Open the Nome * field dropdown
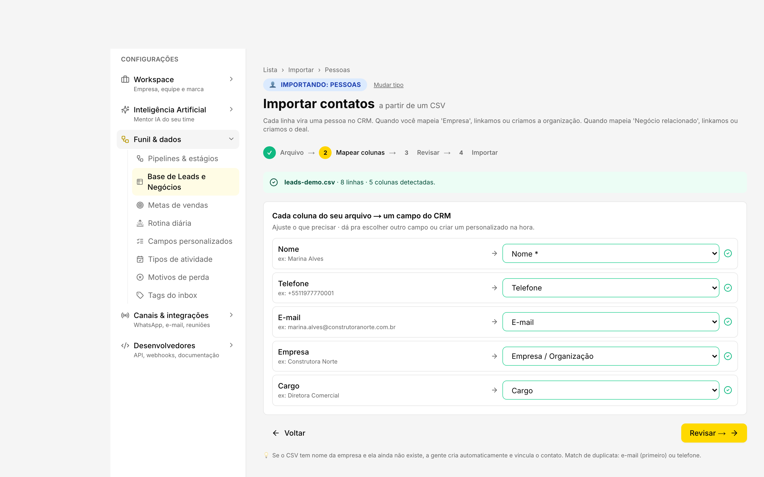Image resolution: width=764 pixels, height=477 pixels. [x=611, y=253]
